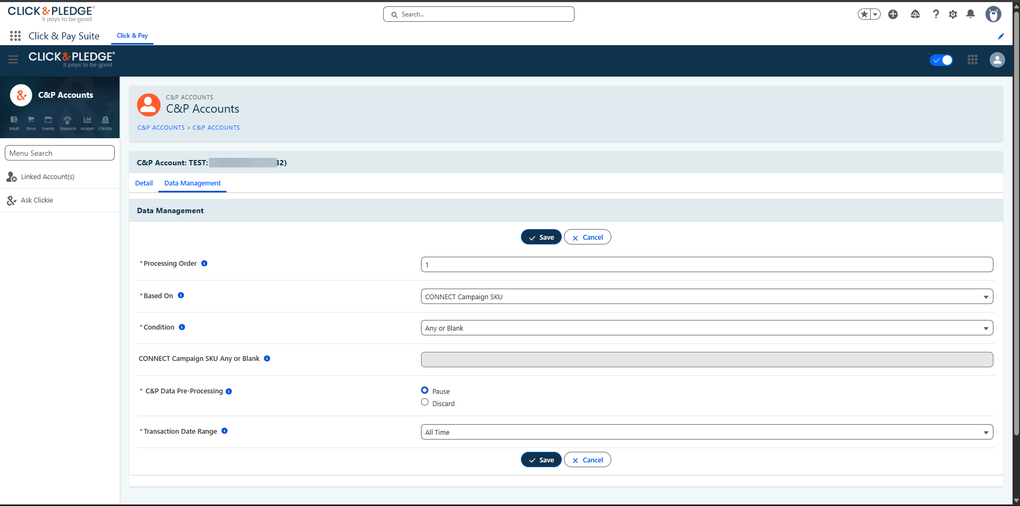1020x506 pixels.
Task: Open the user avatar at top right
Action: pyautogui.click(x=993, y=14)
